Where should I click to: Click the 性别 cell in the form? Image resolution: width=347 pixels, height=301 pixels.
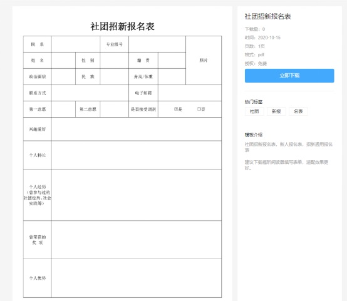[88, 60]
